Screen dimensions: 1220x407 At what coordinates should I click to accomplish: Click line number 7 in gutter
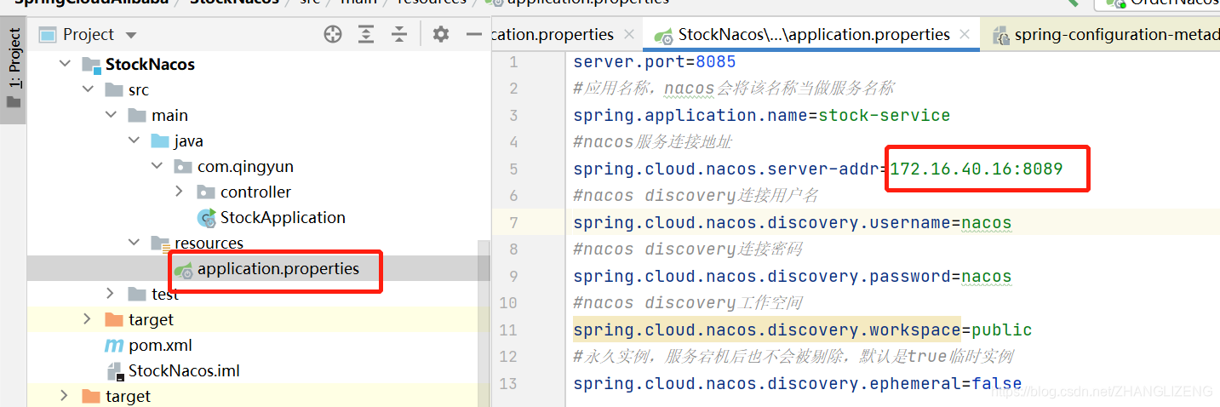pos(513,223)
